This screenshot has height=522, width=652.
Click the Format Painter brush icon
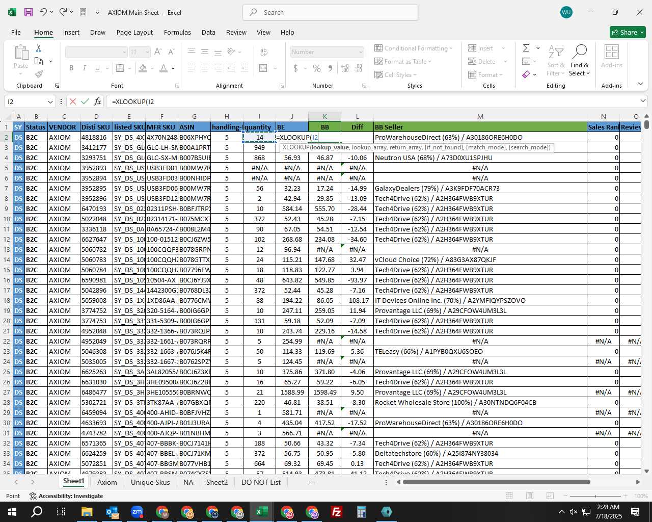39,74
